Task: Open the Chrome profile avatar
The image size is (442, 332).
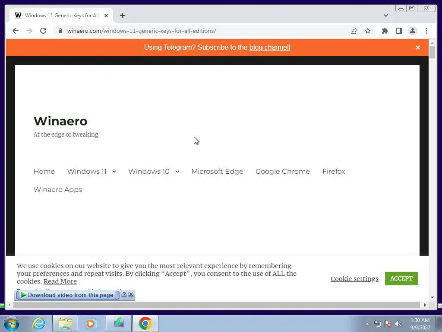Action: coord(412,31)
